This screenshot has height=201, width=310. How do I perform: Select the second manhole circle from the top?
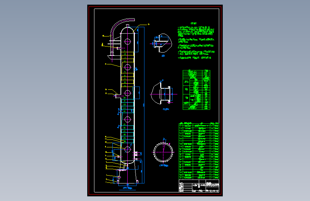coord(128,67)
